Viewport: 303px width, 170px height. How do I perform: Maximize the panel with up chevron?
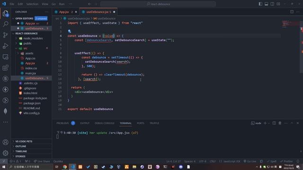[292, 123]
